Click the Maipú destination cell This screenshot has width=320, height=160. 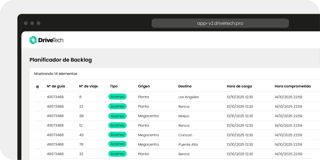tap(184, 116)
